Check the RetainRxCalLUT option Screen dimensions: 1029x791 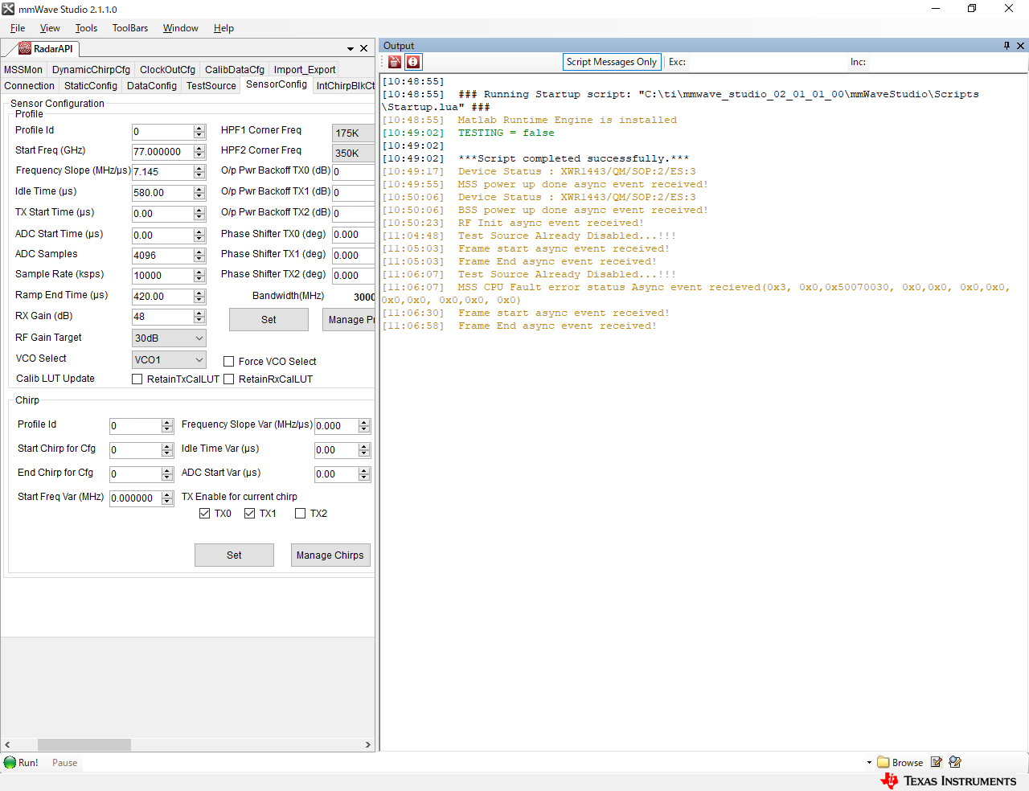coord(228,379)
